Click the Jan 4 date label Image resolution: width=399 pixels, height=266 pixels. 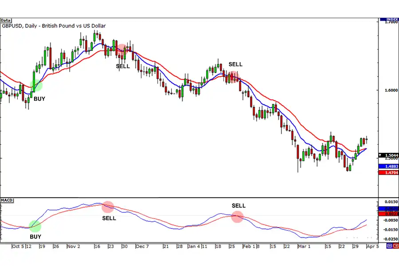194,246
